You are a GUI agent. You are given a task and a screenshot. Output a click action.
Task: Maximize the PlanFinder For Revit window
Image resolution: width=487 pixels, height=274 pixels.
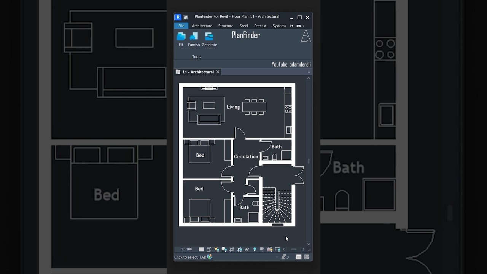pyautogui.click(x=299, y=17)
